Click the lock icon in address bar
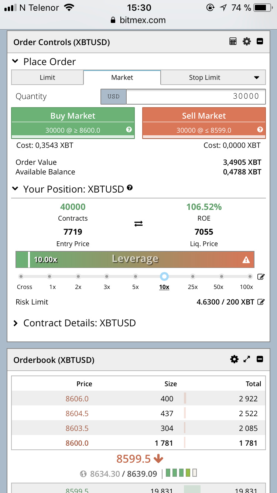 coord(113,20)
